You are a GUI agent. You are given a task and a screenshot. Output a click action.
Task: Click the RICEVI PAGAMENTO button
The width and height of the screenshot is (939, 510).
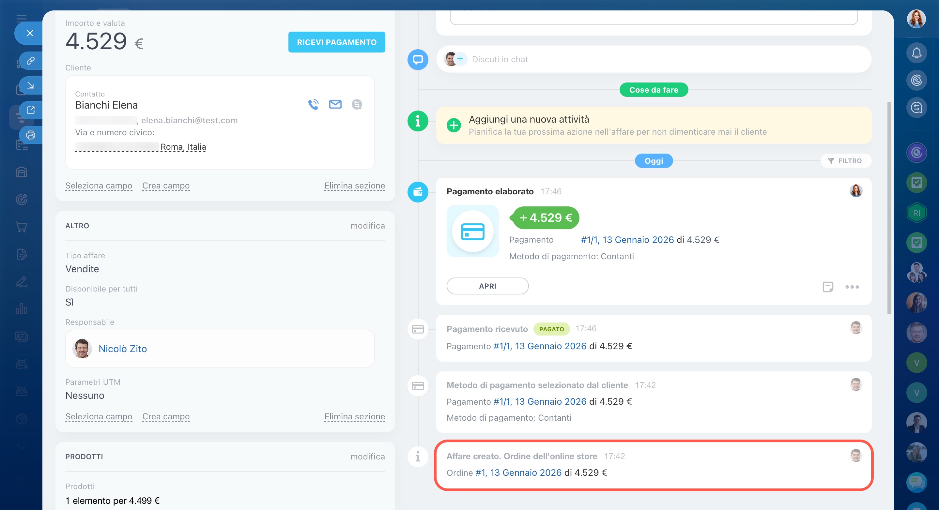[x=336, y=42]
